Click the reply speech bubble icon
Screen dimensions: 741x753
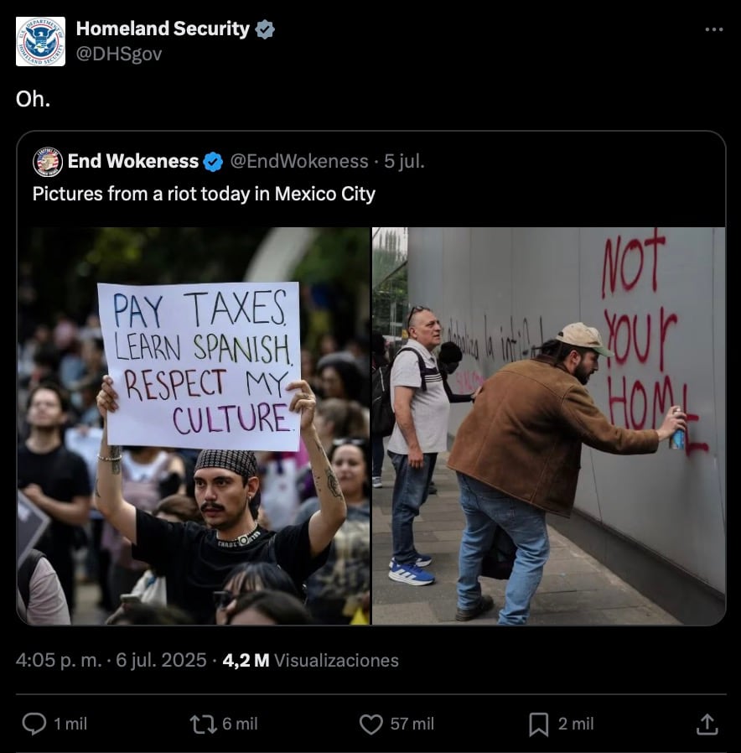click(34, 724)
